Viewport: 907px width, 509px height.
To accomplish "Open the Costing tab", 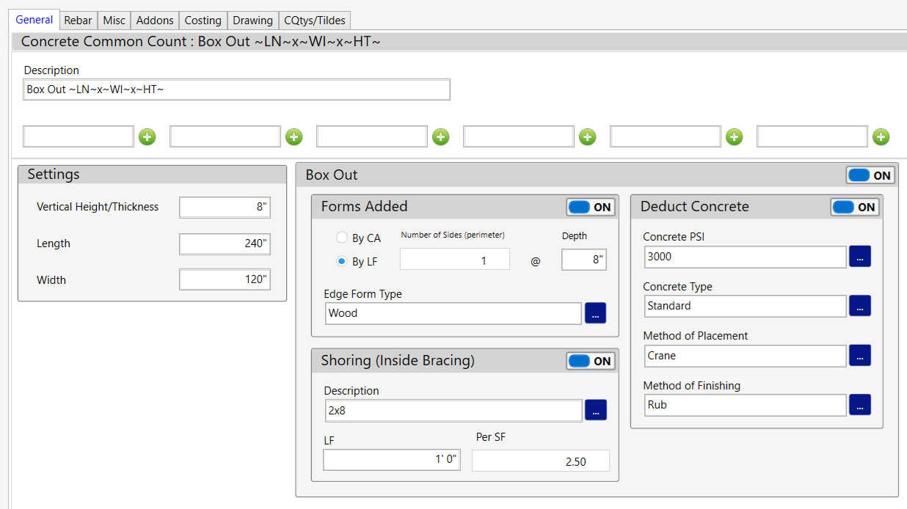I will [203, 21].
